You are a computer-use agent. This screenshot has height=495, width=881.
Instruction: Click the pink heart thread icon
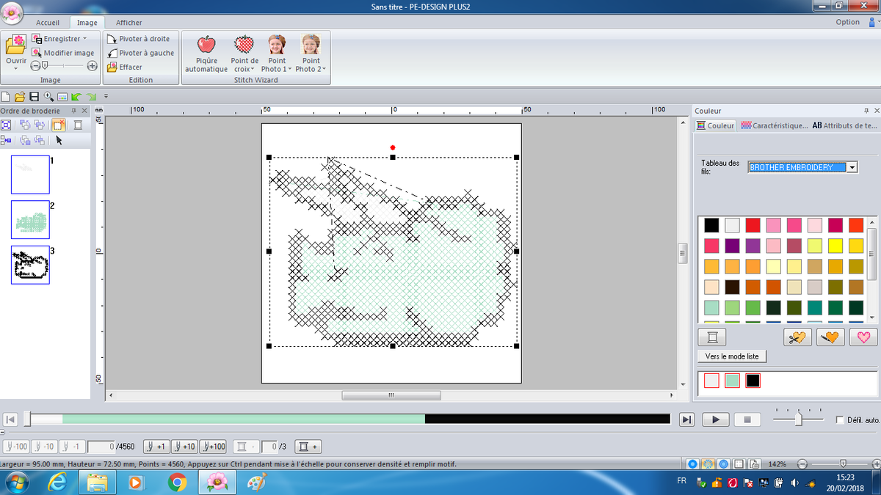tap(864, 337)
